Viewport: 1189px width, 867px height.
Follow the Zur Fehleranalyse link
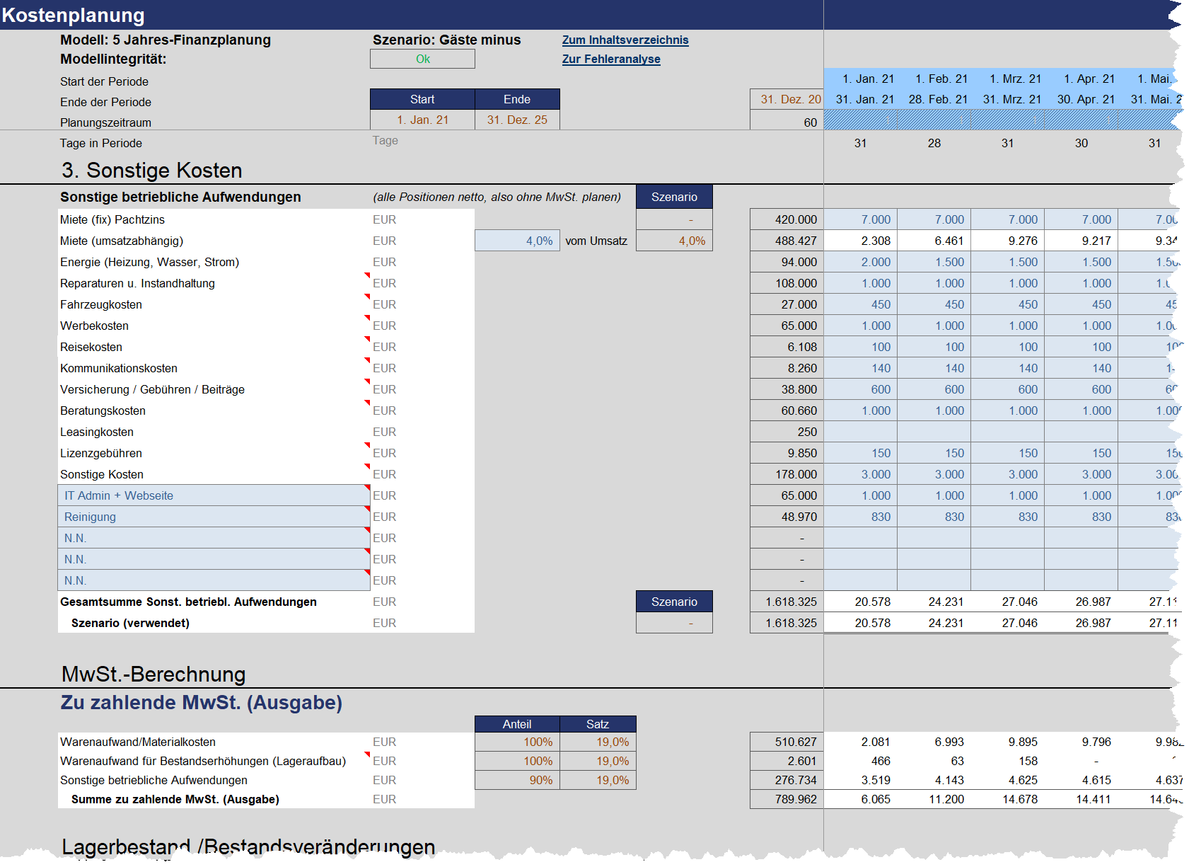[610, 59]
